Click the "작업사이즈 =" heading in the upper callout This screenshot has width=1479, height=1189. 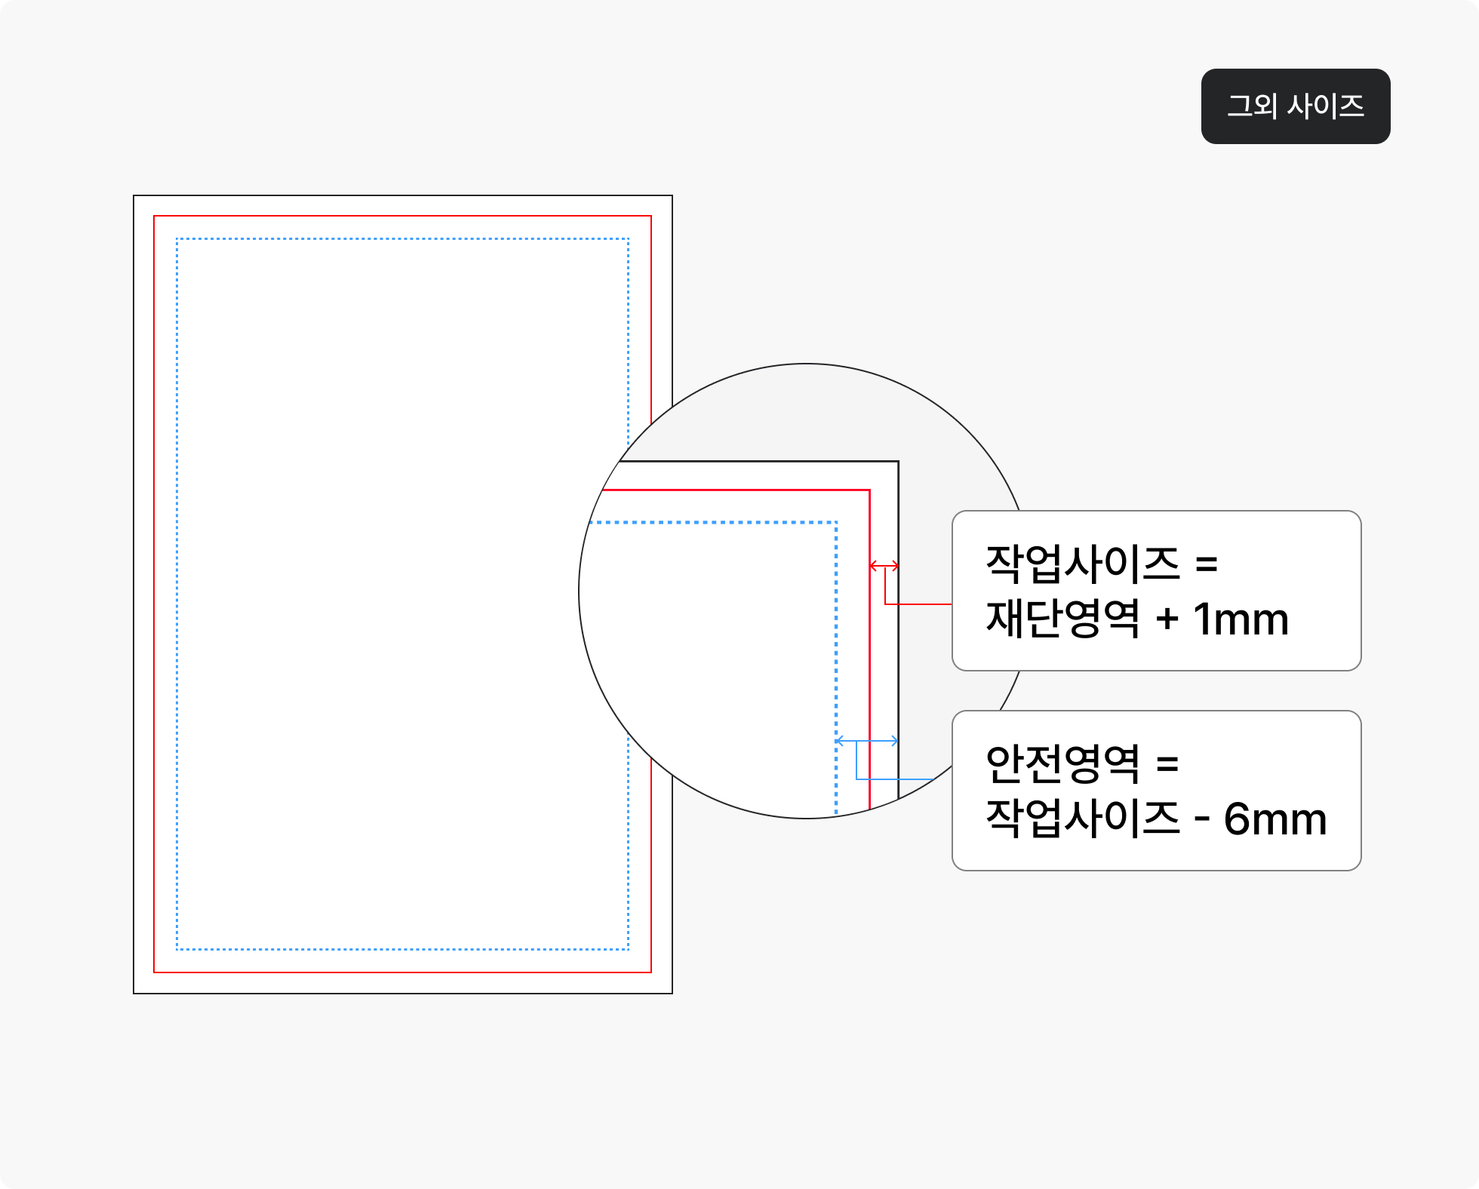click(x=1101, y=564)
